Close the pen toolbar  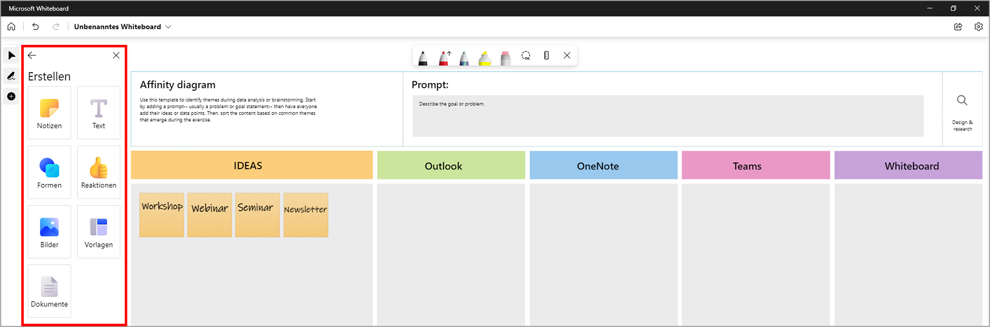(567, 55)
